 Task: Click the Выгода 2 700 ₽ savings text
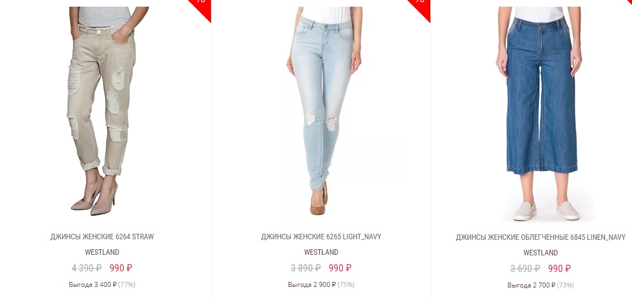[531, 285]
